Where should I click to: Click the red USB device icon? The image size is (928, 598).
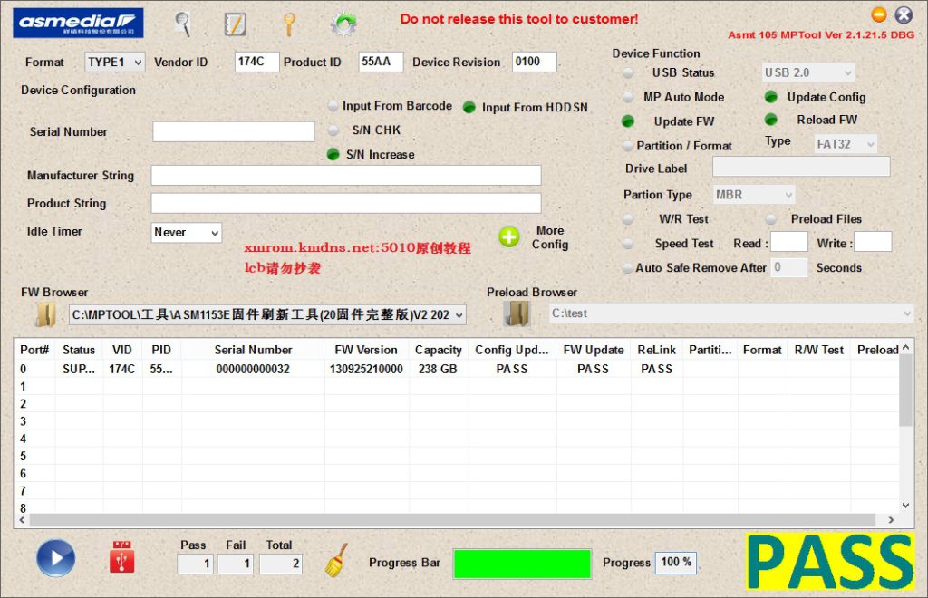pos(121,557)
